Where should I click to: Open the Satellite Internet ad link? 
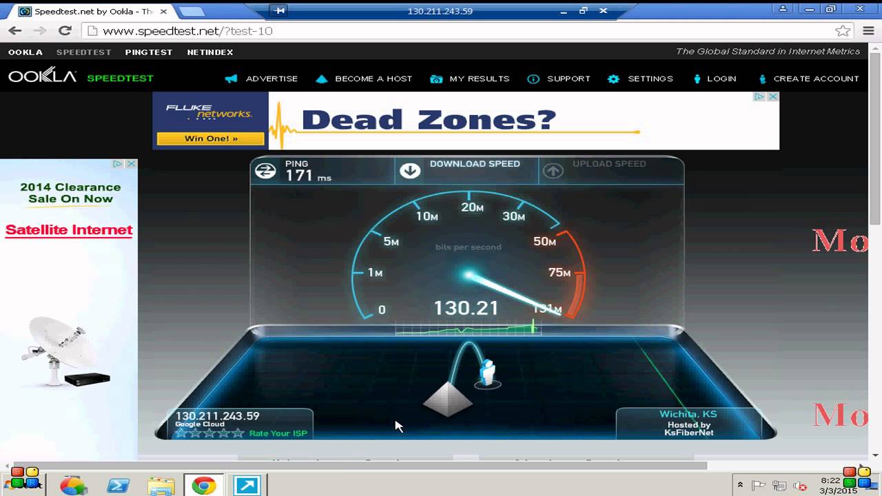(69, 230)
